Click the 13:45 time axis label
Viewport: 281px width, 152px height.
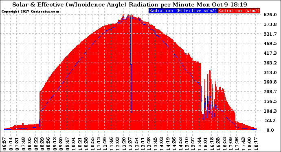tap(156, 144)
